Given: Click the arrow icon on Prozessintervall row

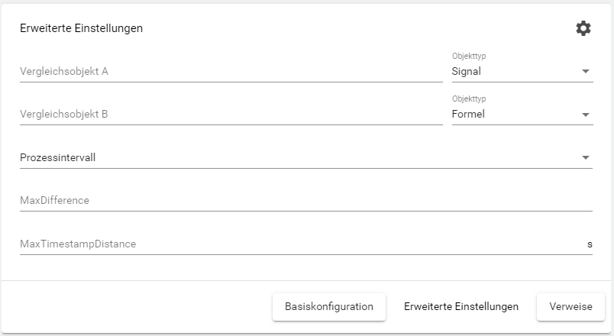Looking at the screenshot, I should click(x=586, y=157).
